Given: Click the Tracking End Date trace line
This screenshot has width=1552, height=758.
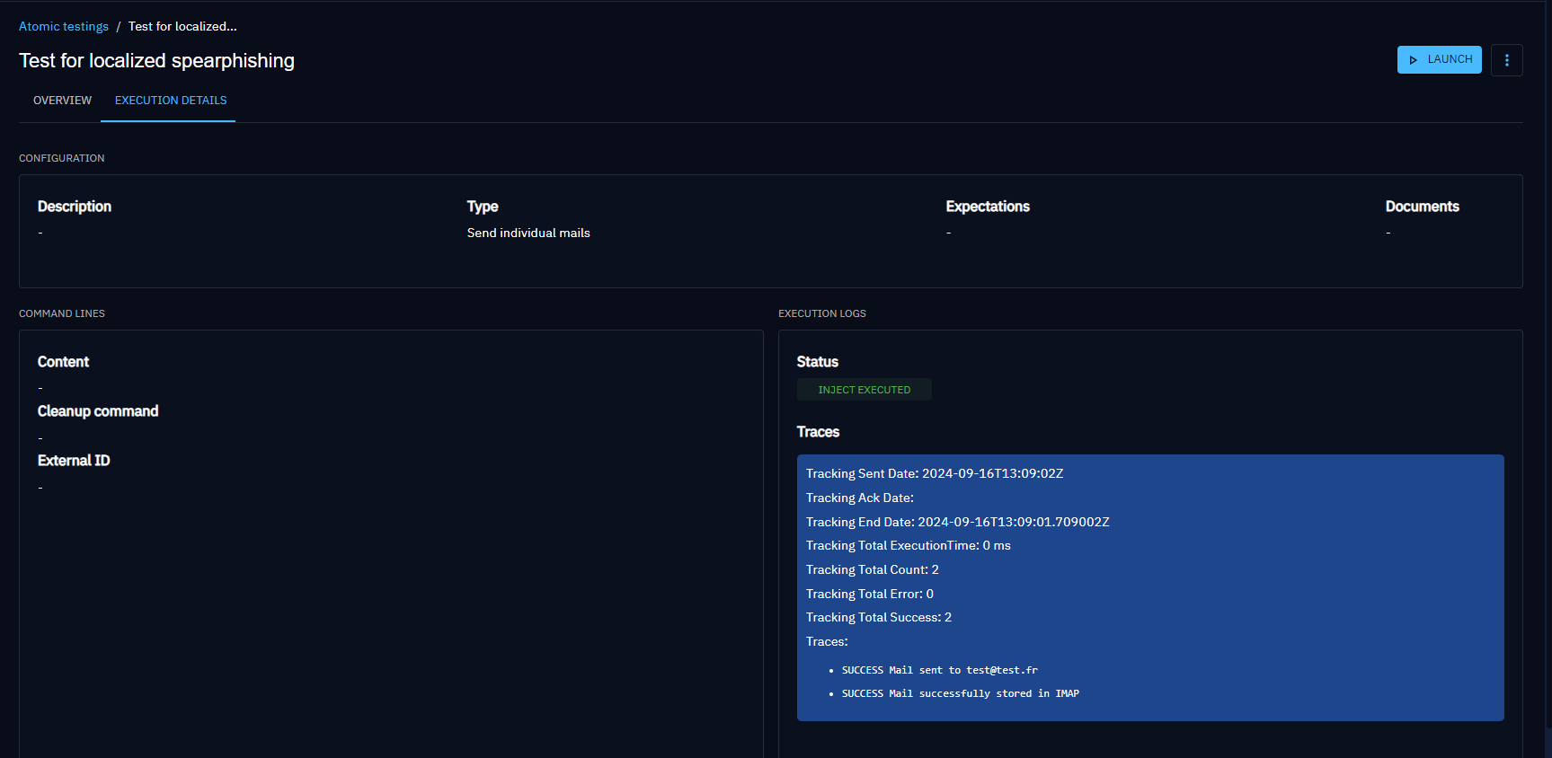Looking at the screenshot, I should (957, 522).
